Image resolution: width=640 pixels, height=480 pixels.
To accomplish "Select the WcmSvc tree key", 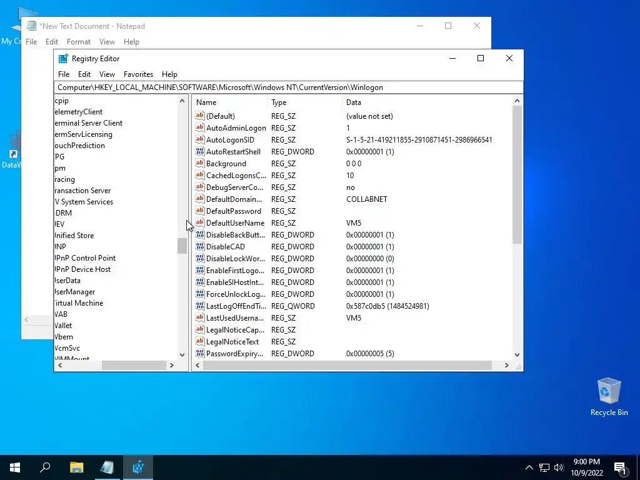I will pos(67,347).
